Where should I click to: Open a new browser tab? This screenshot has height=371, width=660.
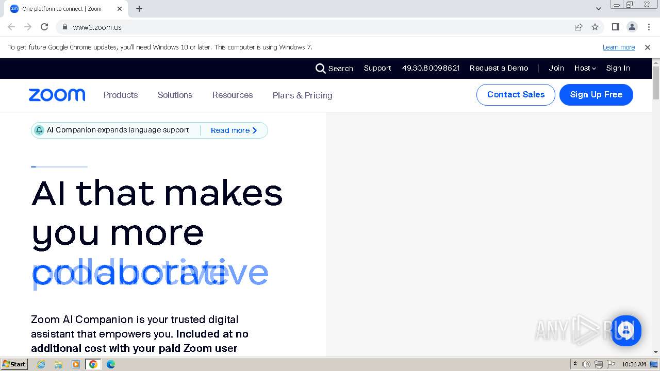pos(139,9)
